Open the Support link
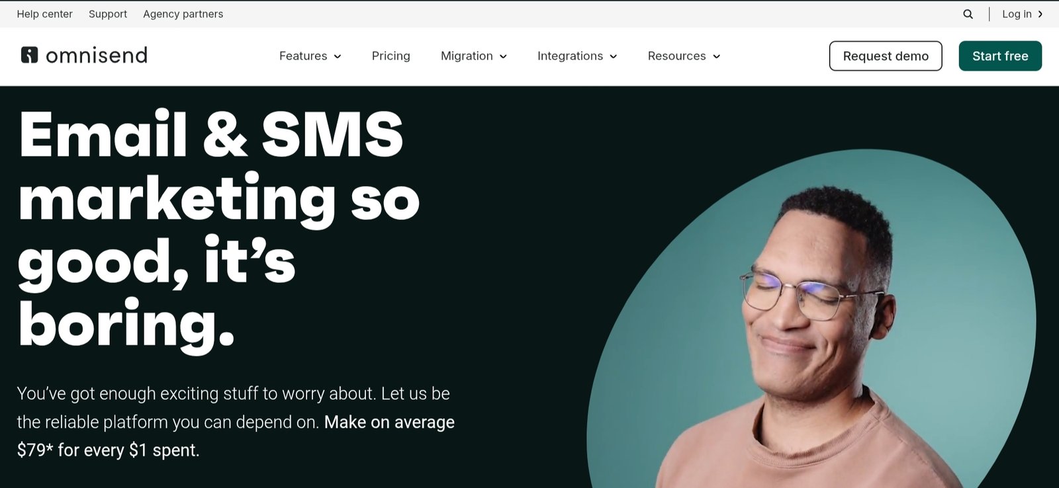Image resolution: width=1059 pixels, height=488 pixels. click(108, 14)
